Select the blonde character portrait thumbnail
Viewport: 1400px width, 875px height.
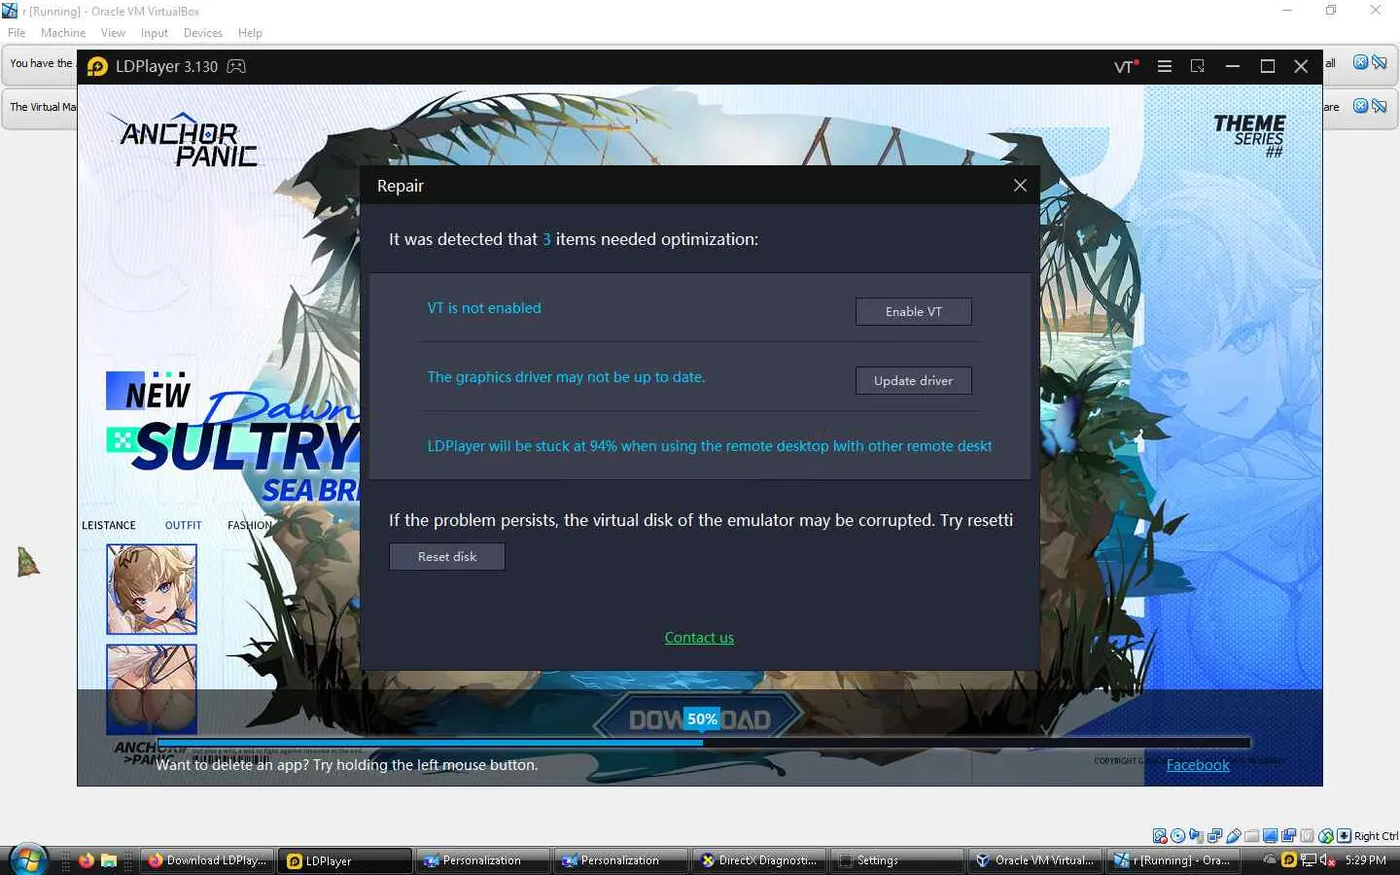point(152,589)
